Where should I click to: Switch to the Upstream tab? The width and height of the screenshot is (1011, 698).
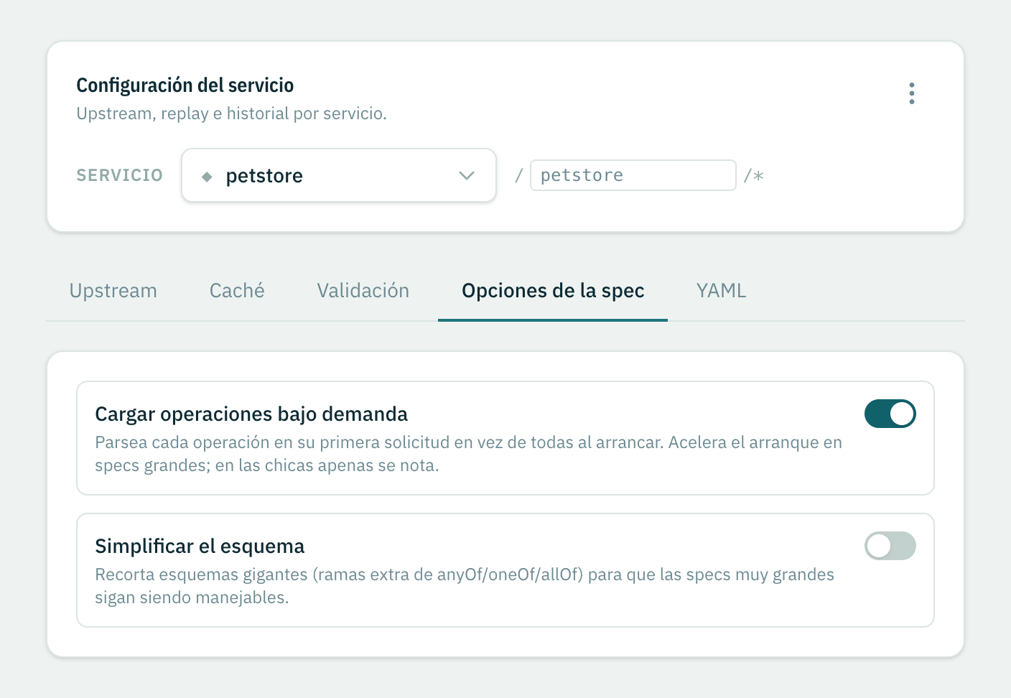coord(113,291)
